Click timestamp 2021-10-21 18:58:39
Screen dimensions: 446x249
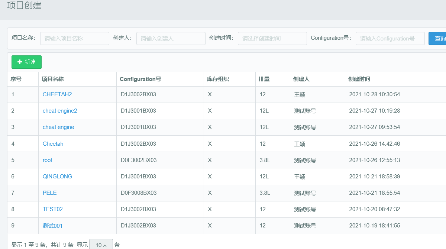click(x=375, y=177)
